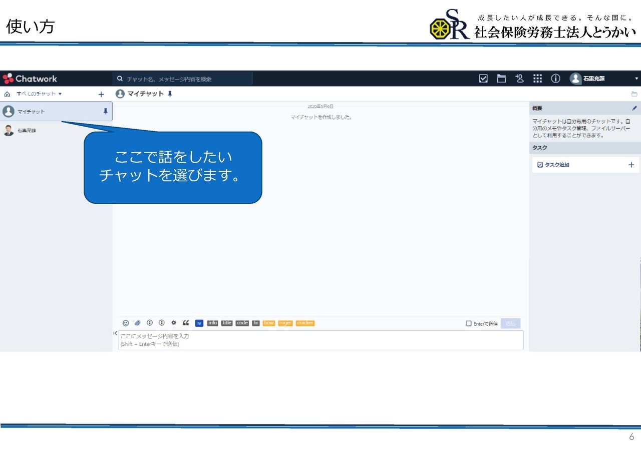Click the 概要 section header
Image resolution: width=641 pixels, height=453 pixels.
pyautogui.click(x=585, y=108)
